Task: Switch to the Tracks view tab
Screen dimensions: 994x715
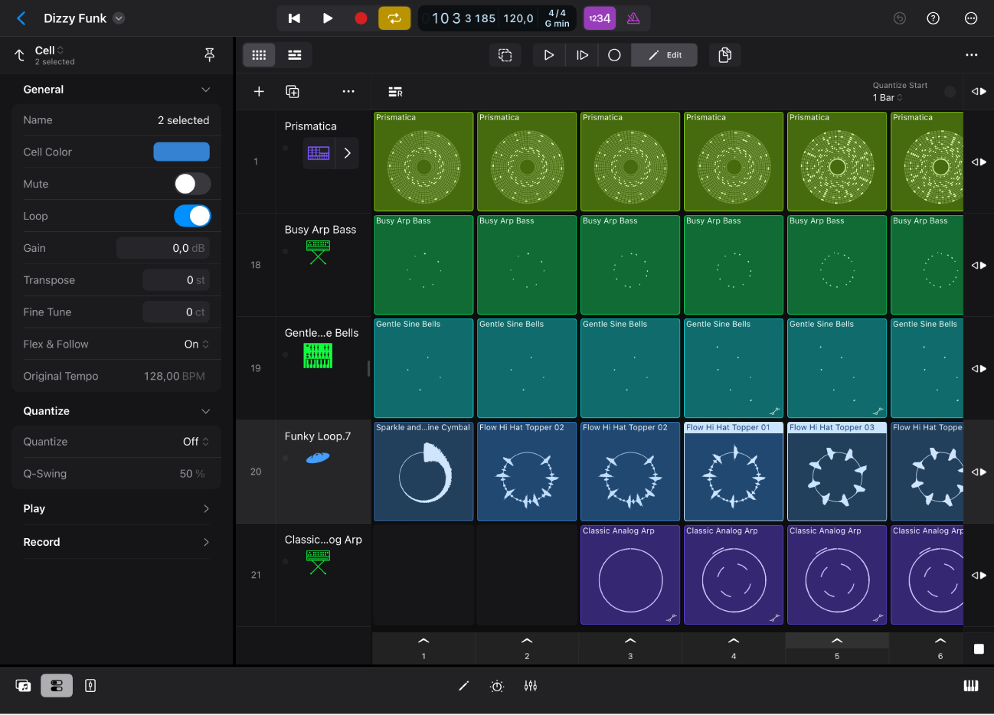Action: tap(295, 54)
